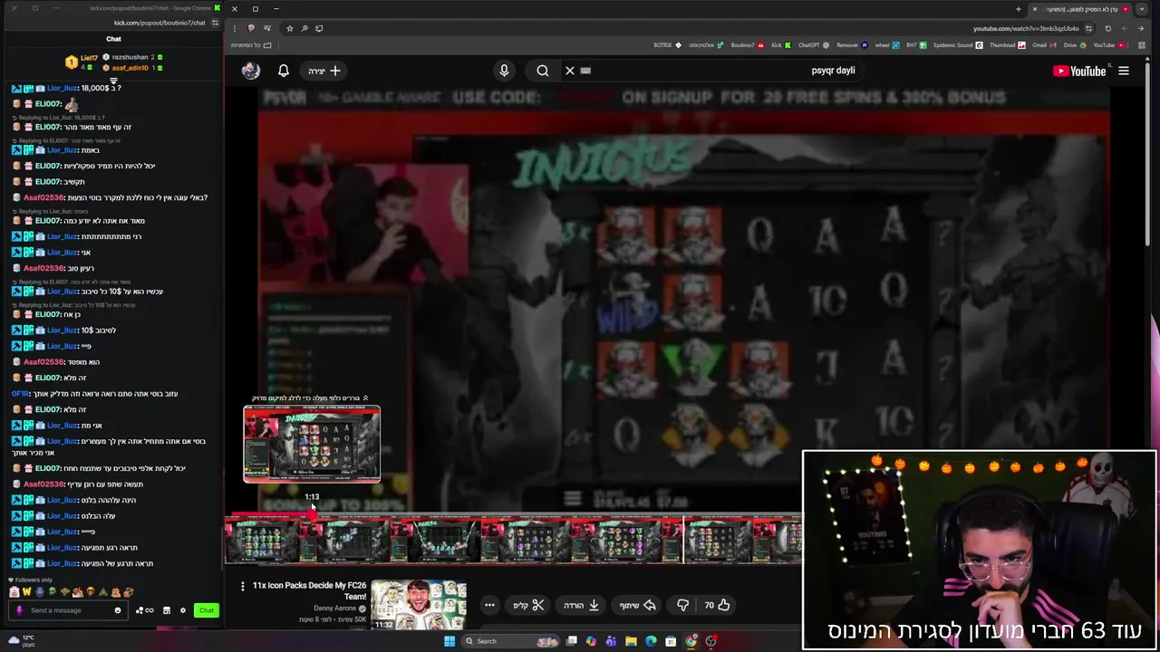Viewport: 1160px width, 652px height.
Task: Start YouTube voice search with microphone
Action: (x=505, y=71)
